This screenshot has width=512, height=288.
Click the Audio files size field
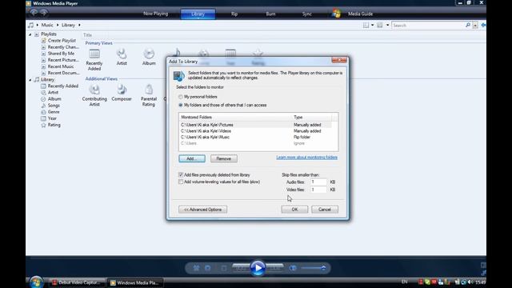tap(318, 182)
